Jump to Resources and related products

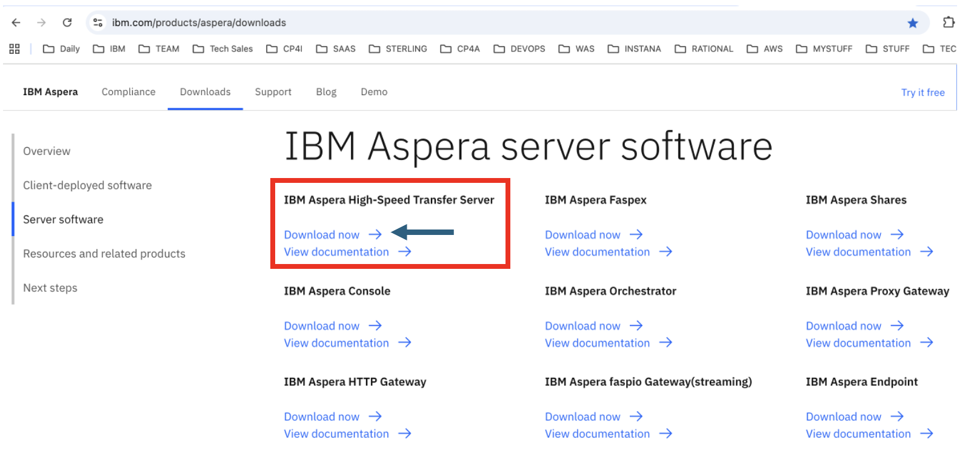(x=104, y=254)
